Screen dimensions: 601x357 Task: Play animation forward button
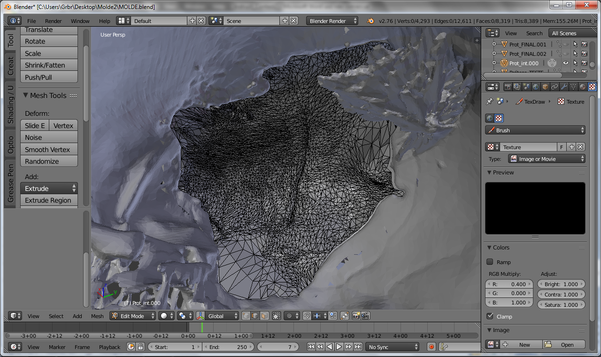[x=339, y=347]
